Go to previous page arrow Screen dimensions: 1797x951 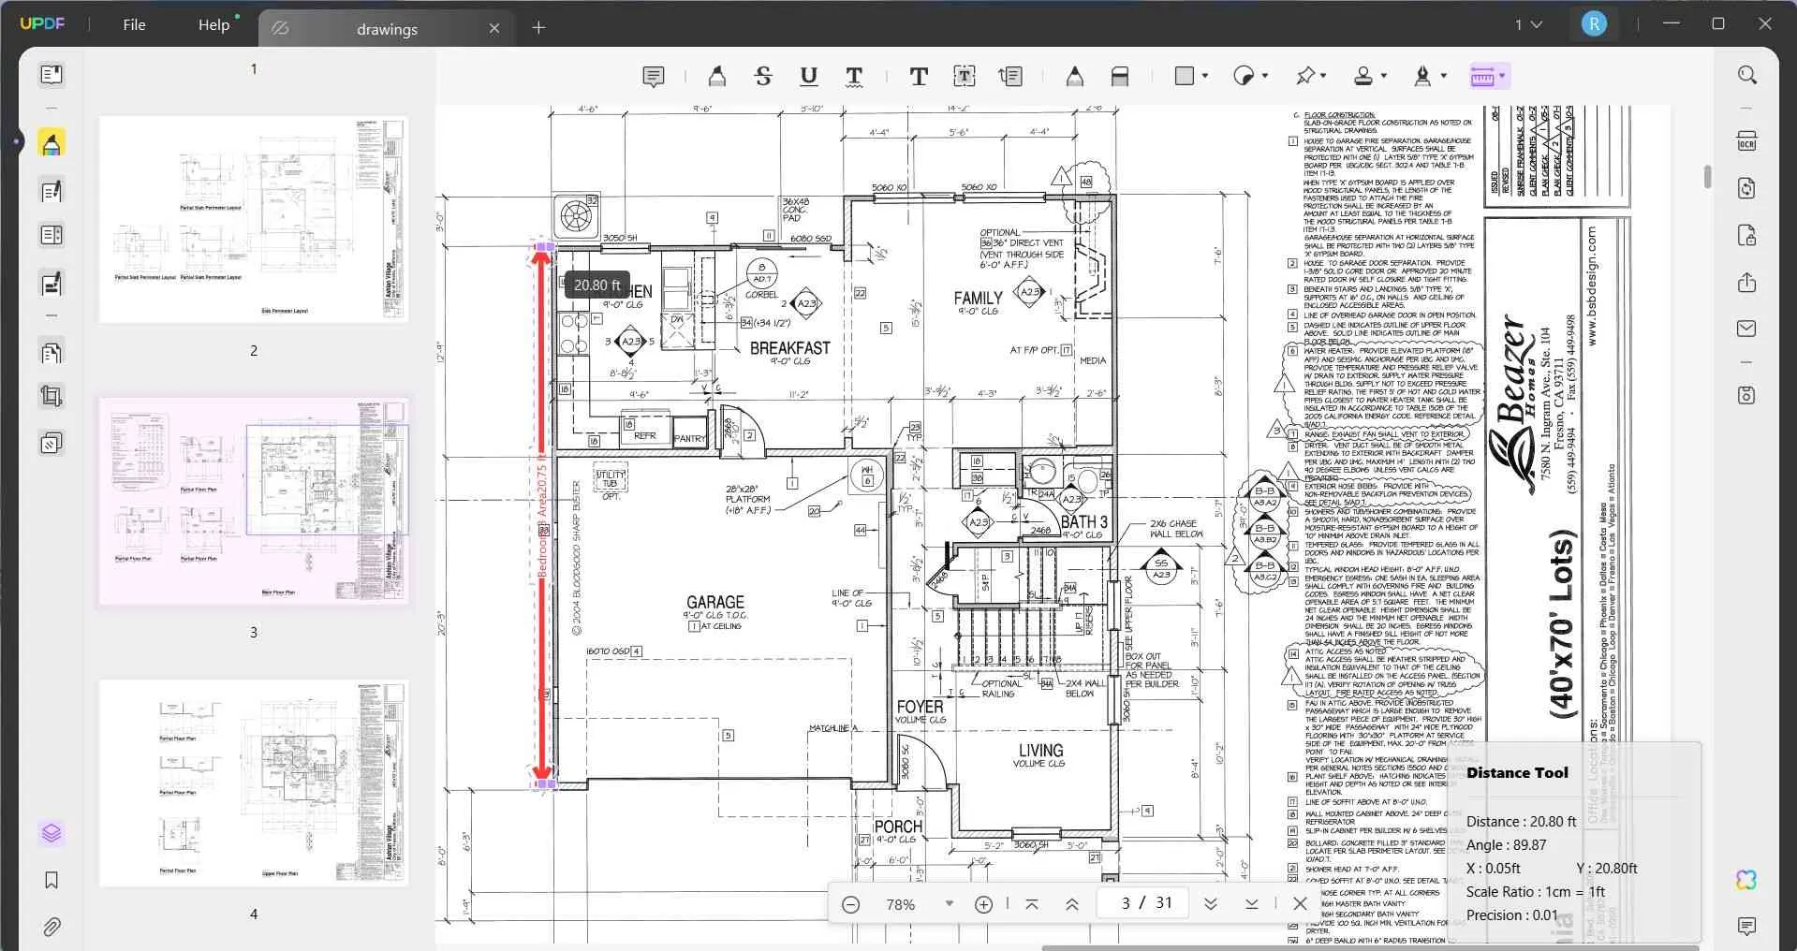click(1072, 904)
